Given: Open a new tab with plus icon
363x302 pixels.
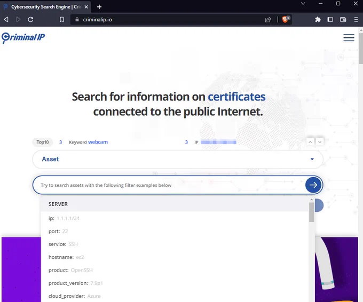Looking at the screenshot, I should click(99, 7).
